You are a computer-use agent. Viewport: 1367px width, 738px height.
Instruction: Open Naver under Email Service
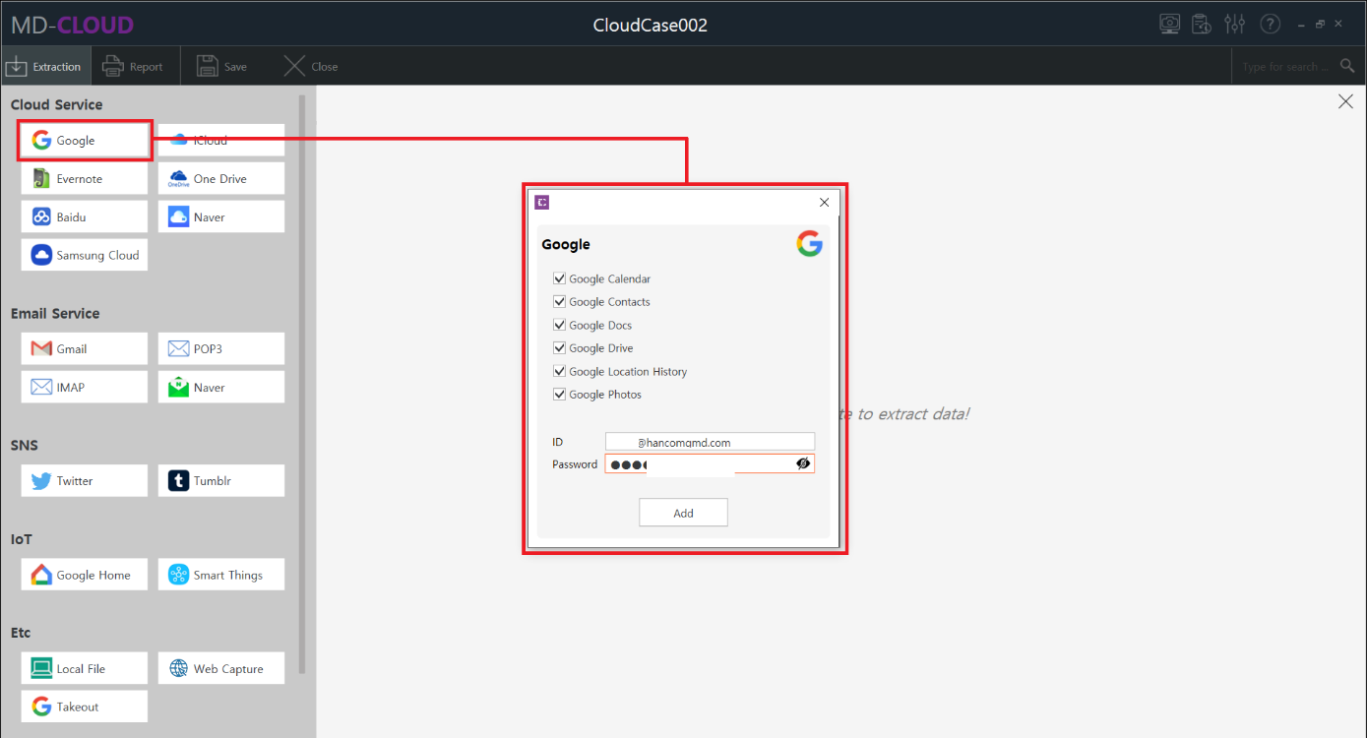tap(221, 387)
